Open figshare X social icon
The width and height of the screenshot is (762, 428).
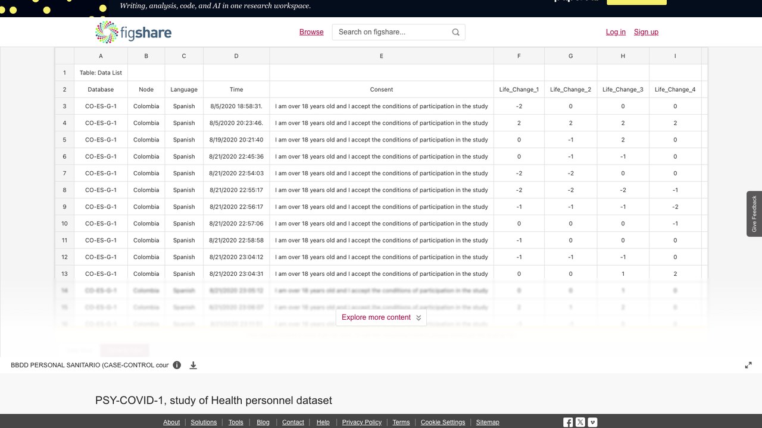580,422
